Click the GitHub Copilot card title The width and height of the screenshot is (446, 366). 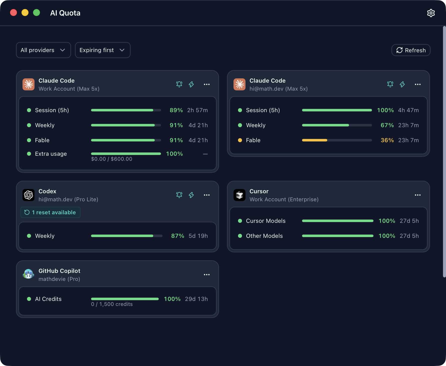59,271
